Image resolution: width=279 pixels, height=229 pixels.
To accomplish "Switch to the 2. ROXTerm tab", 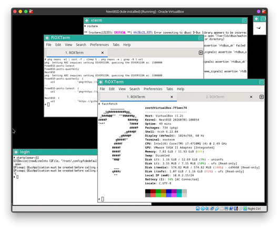I will click(215, 97).
